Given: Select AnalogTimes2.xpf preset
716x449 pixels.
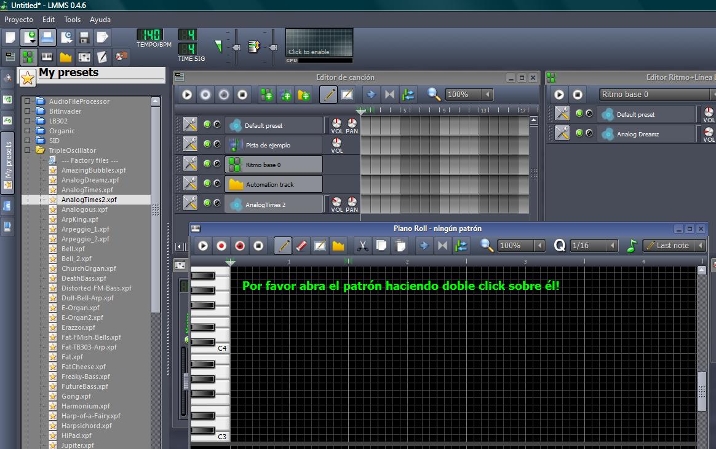Looking at the screenshot, I should point(89,199).
